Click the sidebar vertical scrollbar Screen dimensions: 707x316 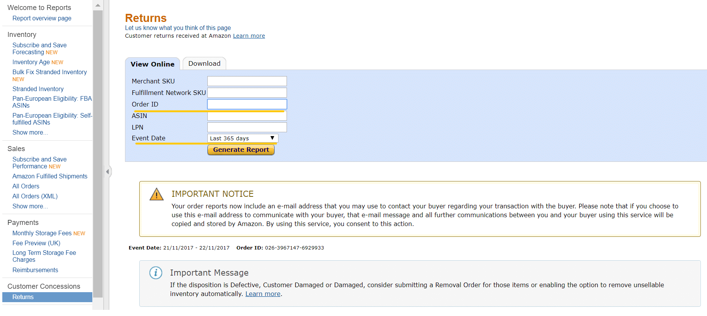tap(98, 154)
